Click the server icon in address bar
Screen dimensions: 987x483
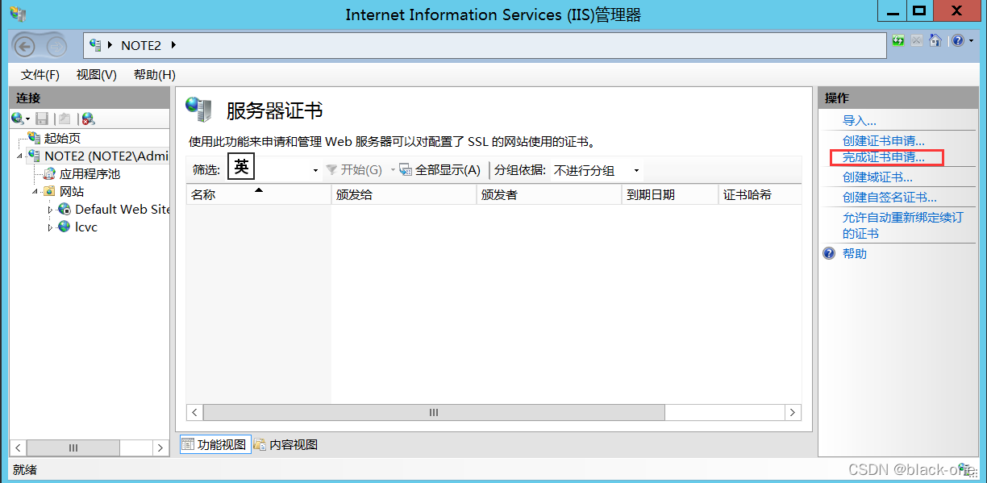(96, 45)
